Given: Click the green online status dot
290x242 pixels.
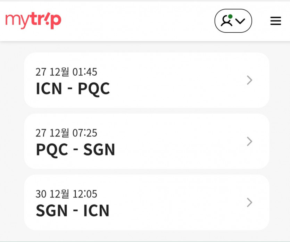Looking at the screenshot, I should coord(230,16).
